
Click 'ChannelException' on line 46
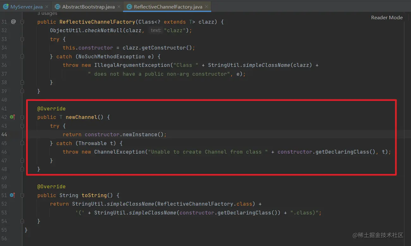coord(120,152)
